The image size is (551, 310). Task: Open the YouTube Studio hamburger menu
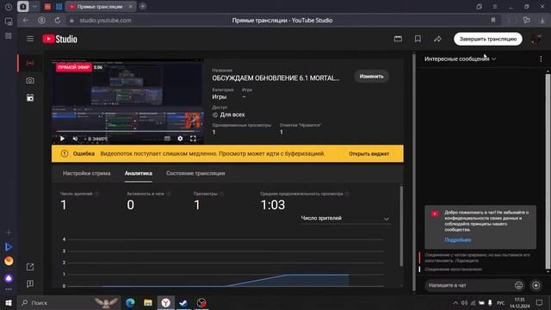[30, 39]
